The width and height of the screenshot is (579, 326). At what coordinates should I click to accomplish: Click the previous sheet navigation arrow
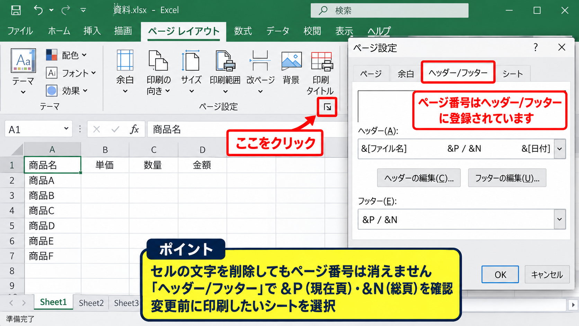pos(11,303)
